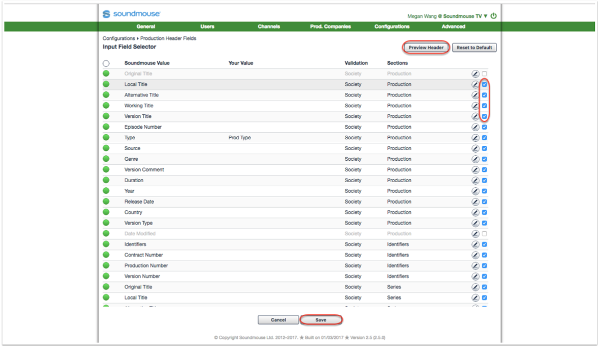The height and width of the screenshot is (346, 598).
Task: Edit the Version Title field
Action: (475, 116)
